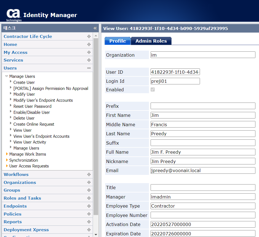Image resolution: width=259 pixels, height=237 pixels.
Task: Switch to the Admin Roles tab
Action: coord(151,41)
